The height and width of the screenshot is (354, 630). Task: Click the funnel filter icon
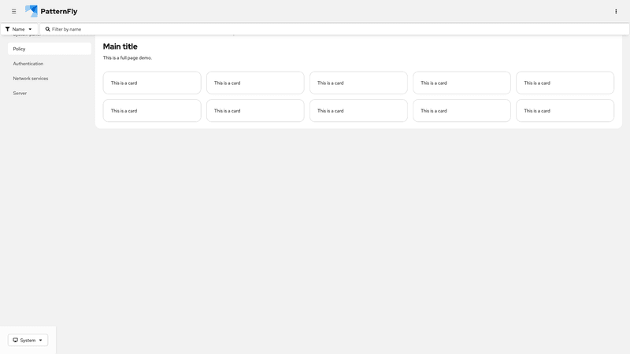tap(8, 29)
